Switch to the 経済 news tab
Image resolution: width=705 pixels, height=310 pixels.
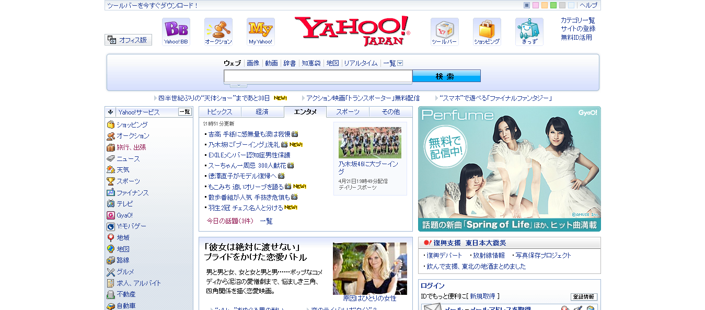pyautogui.click(x=262, y=112)
